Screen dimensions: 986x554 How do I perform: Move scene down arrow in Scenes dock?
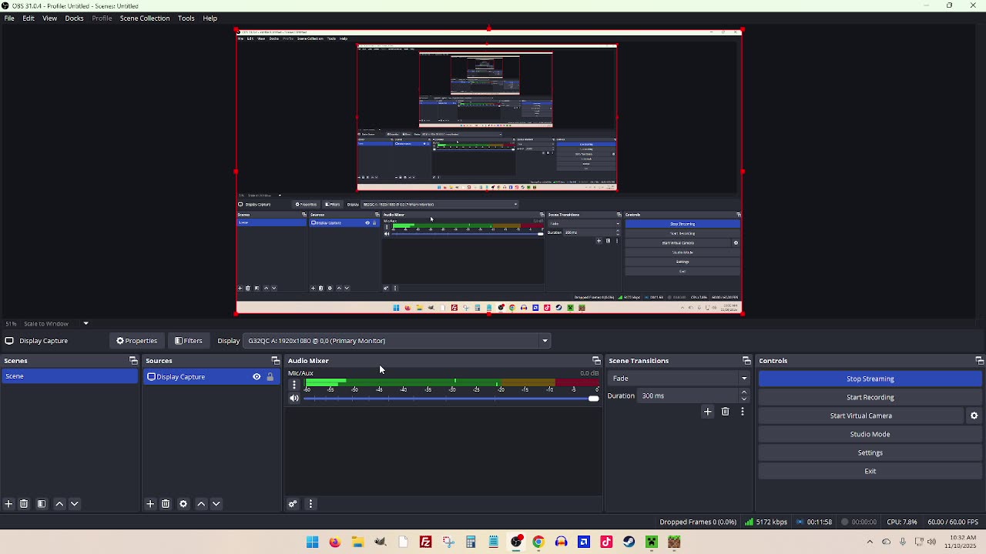pyautogui.click(x=75, y=504)
